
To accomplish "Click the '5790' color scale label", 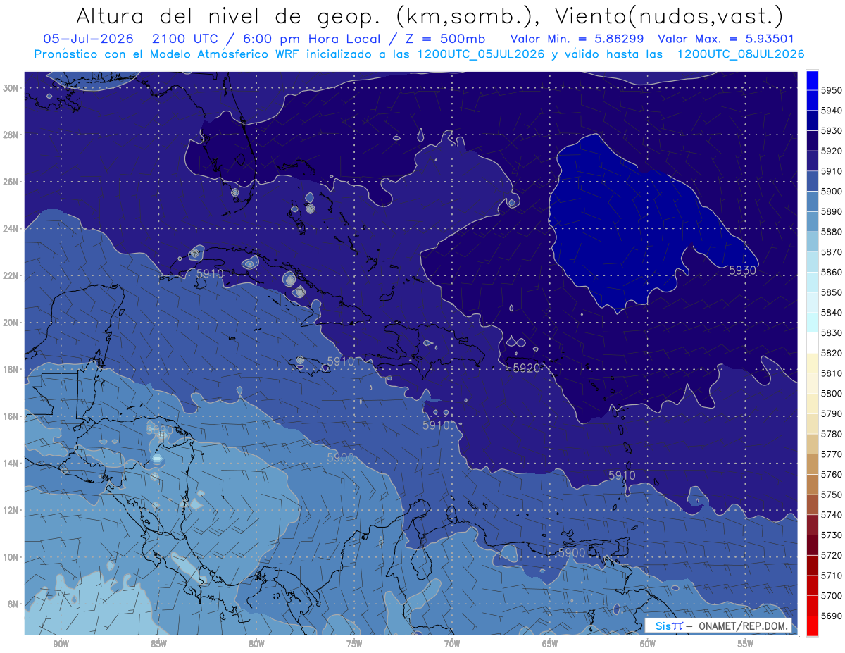I will [832, 414].
